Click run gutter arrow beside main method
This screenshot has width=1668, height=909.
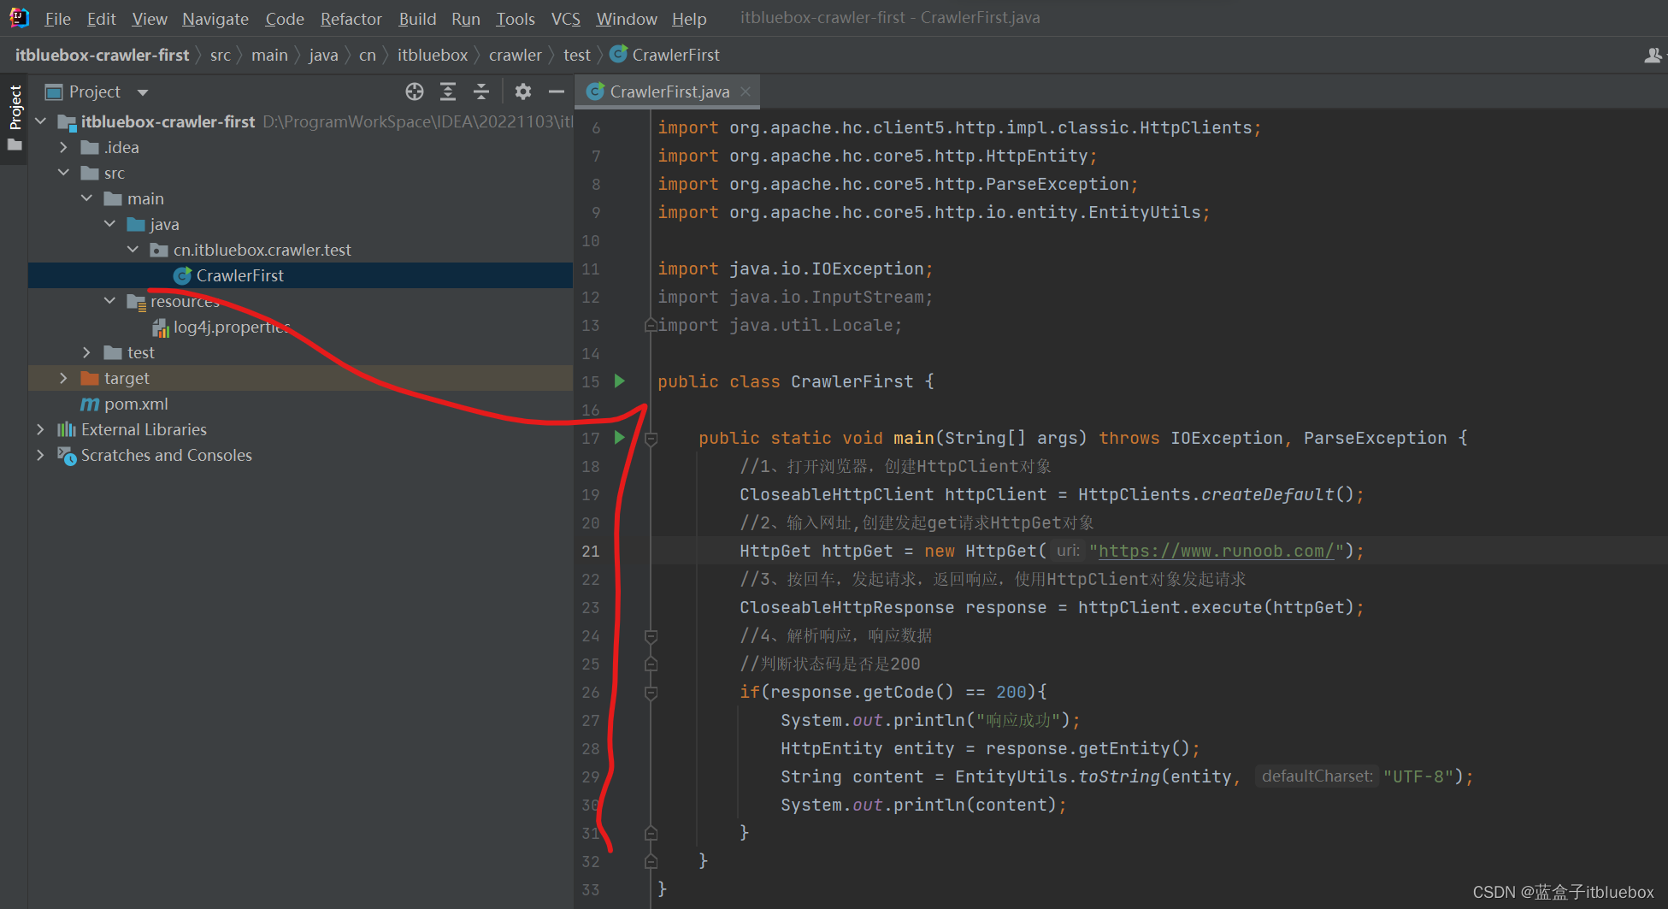(x=620, y=438)
